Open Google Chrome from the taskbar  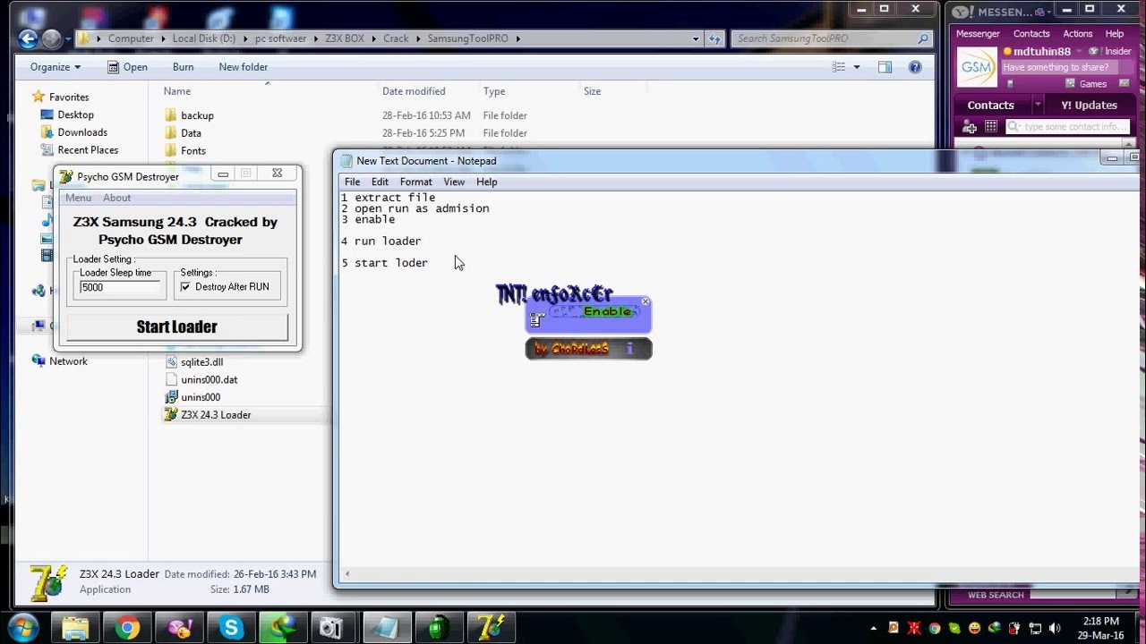point(128,629)
